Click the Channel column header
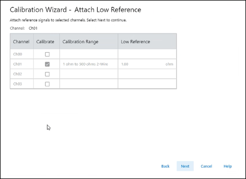 click(21, 42)
